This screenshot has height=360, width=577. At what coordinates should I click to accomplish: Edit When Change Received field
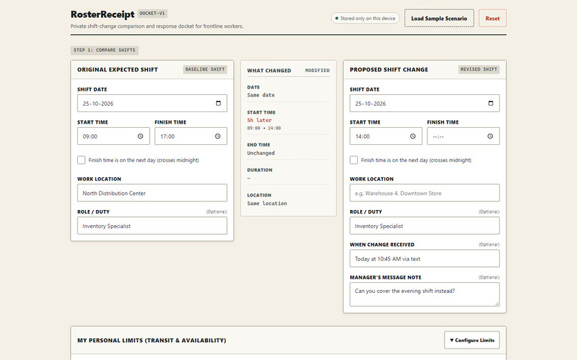pyautogui.click(x=425, y=259)
